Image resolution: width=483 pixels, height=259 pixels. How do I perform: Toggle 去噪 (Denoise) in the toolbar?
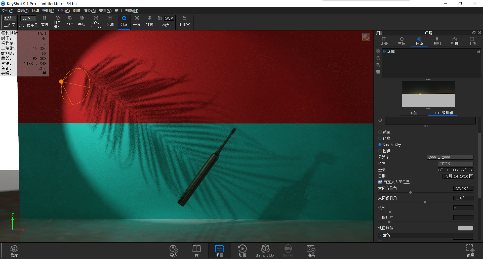(x=82, y=21)
